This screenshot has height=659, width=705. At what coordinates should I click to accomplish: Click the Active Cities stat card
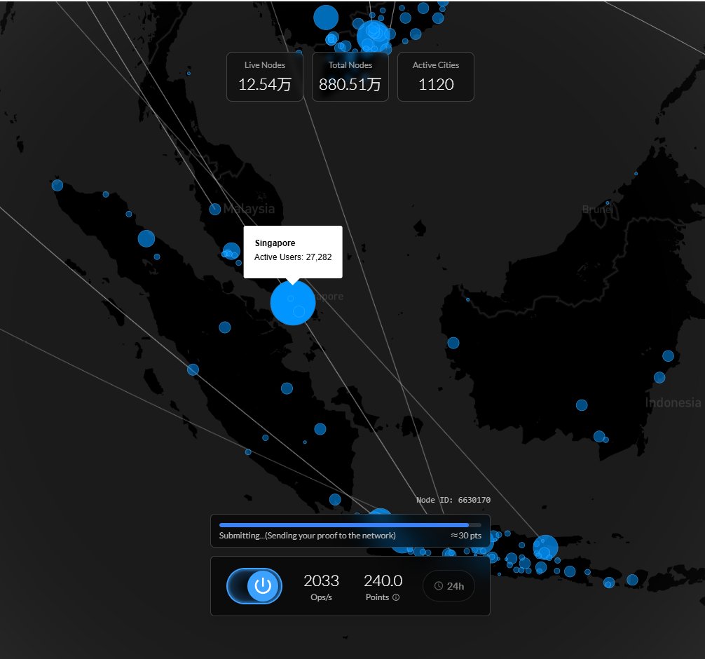point(436,76)
